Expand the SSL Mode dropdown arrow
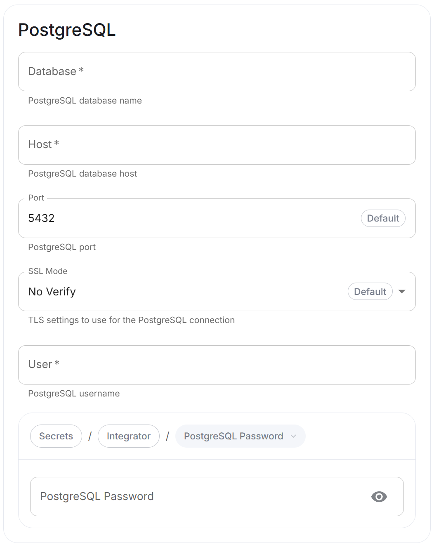The height and width of the screenshot is (545, 434). click(402, 292)
